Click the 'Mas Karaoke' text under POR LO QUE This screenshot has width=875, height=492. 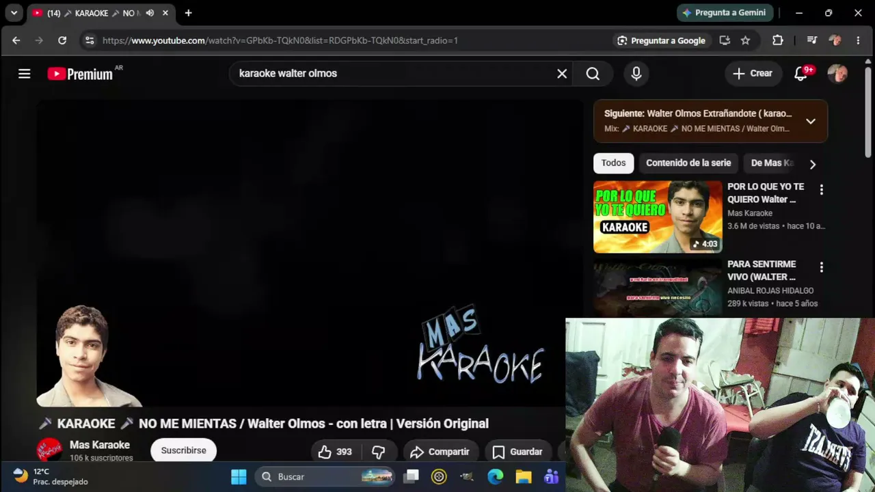point(750,213)
